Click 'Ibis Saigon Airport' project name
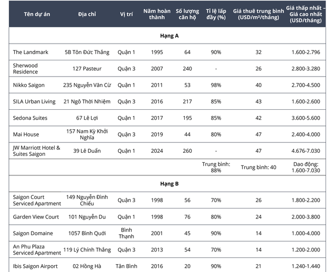 pos(35,266)
